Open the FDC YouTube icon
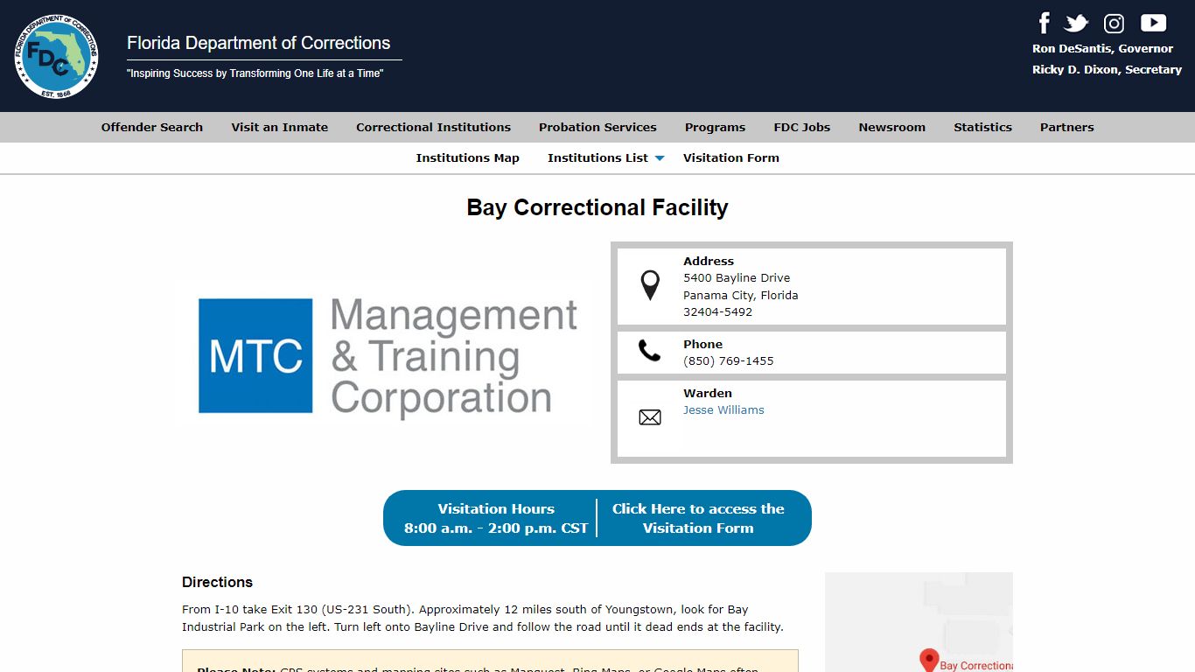 coord(1153,23)
